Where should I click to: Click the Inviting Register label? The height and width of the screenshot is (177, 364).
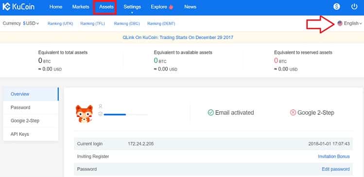(93, 157)
